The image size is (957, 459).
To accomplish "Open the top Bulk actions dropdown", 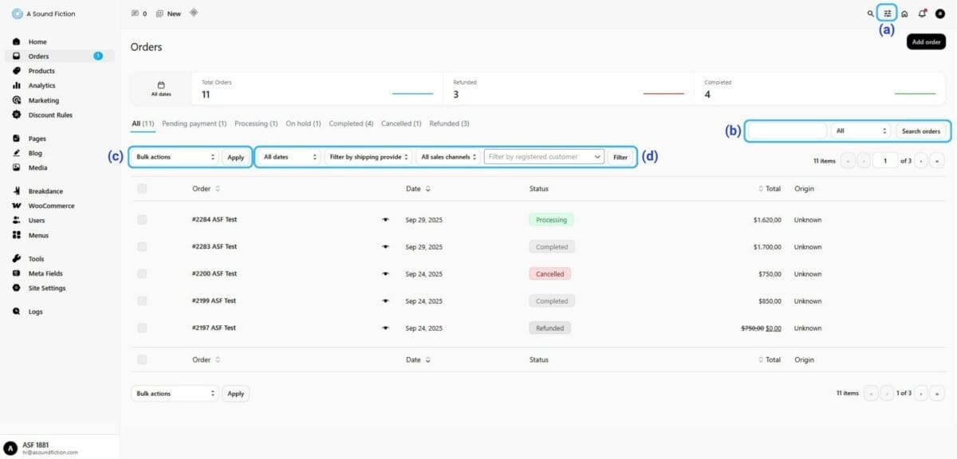I will coord(175,157).
